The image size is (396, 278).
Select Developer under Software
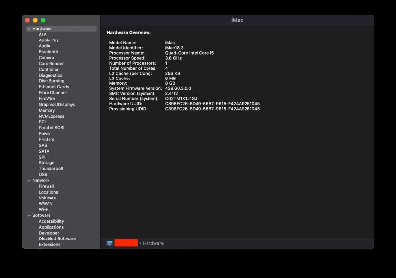pyautogui.click(x=49, y=233)
